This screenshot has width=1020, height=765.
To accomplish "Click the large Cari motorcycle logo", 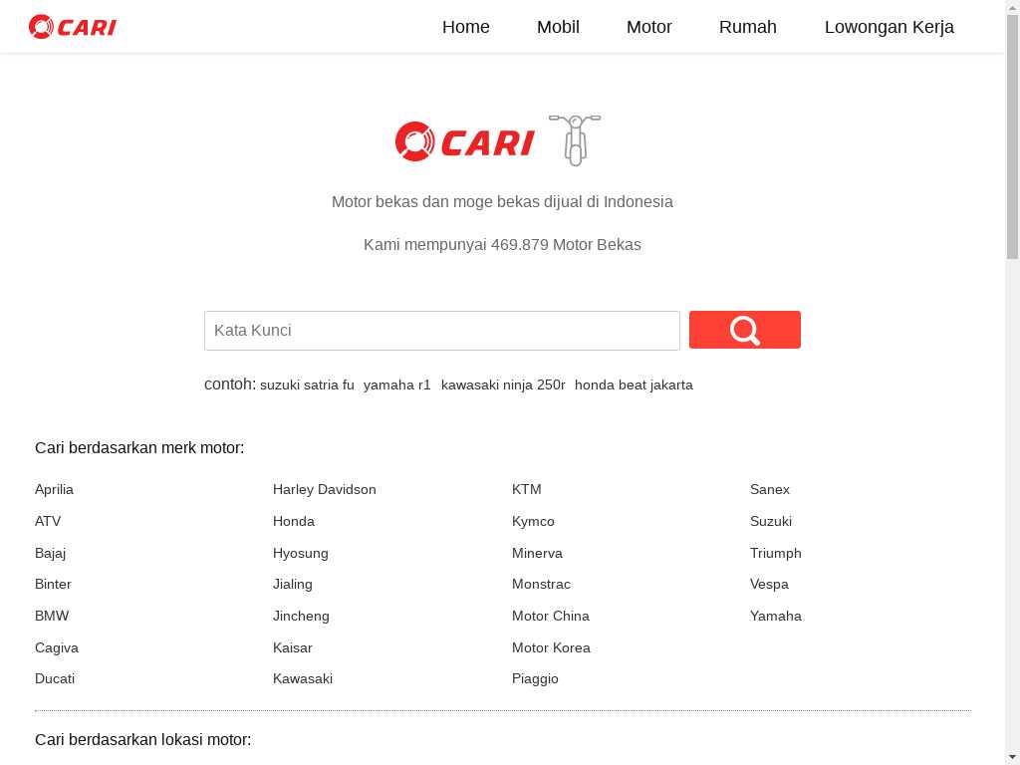I will [498, 139].
